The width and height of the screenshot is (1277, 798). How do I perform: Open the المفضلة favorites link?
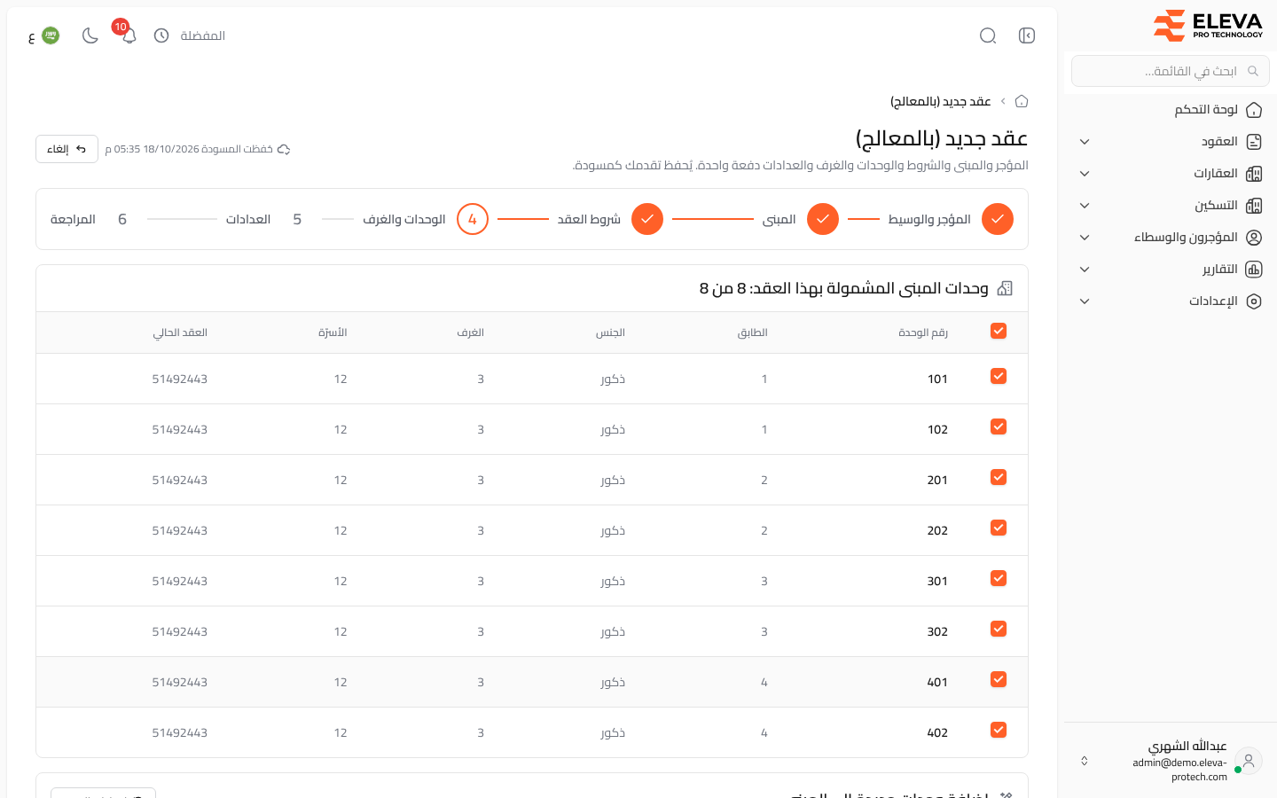202,35
